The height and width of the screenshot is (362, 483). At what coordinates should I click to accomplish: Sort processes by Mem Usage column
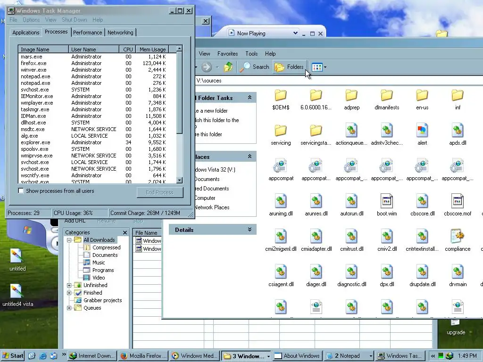pyautogui.click(x=152, y=49)
